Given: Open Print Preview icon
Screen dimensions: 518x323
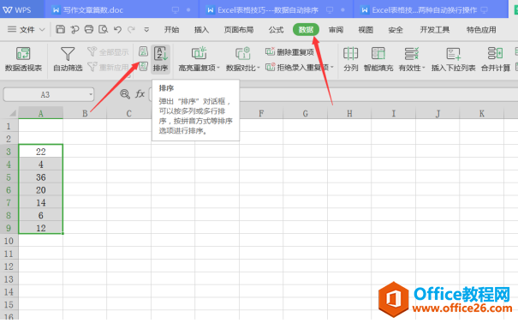Looking at the screenshot, I should tap(103, 29).
